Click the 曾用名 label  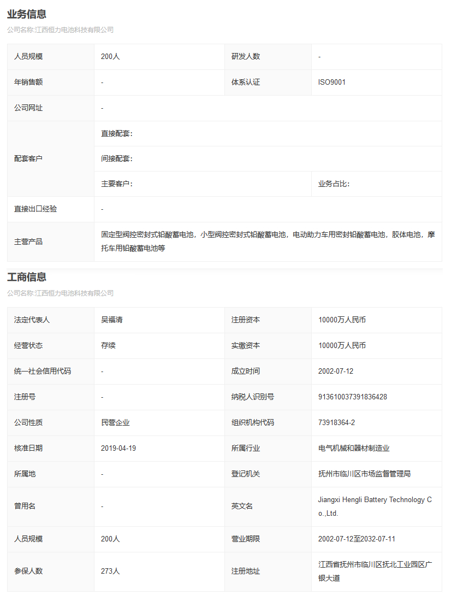coord(25,506)
